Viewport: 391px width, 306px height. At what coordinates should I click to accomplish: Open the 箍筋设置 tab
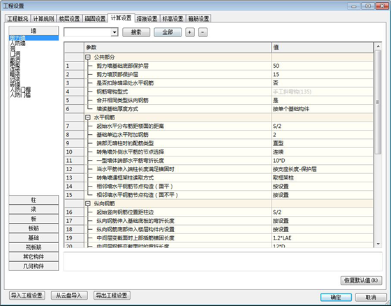point(199,19)
